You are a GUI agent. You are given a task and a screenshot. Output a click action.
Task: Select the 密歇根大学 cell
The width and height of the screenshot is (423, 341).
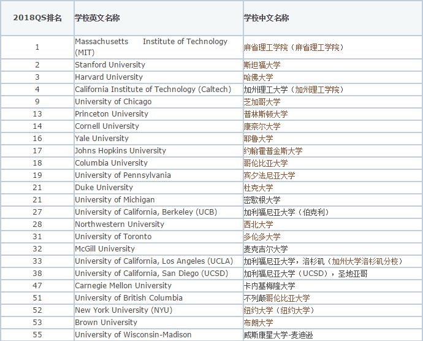[x=333, y=200]
